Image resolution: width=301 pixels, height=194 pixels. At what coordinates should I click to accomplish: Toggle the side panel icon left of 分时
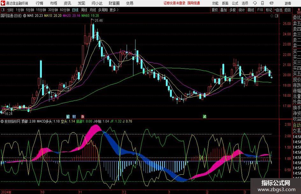pyautogui.click(x=3, y=10)
